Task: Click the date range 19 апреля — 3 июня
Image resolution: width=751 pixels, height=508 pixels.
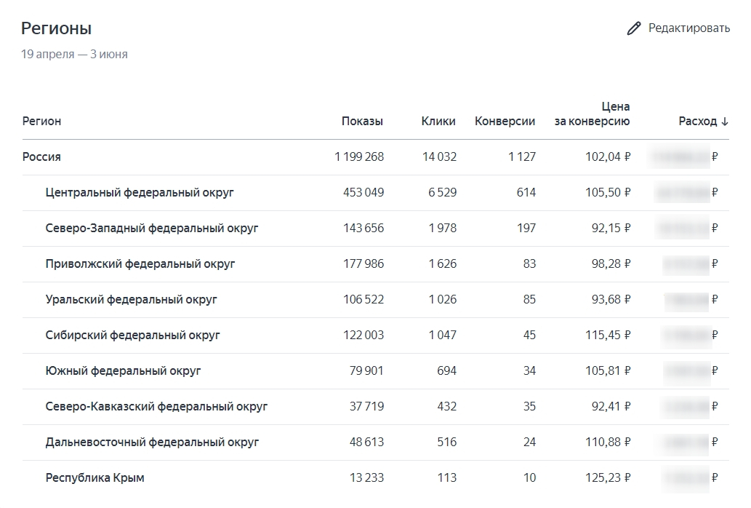Action: 74,55
